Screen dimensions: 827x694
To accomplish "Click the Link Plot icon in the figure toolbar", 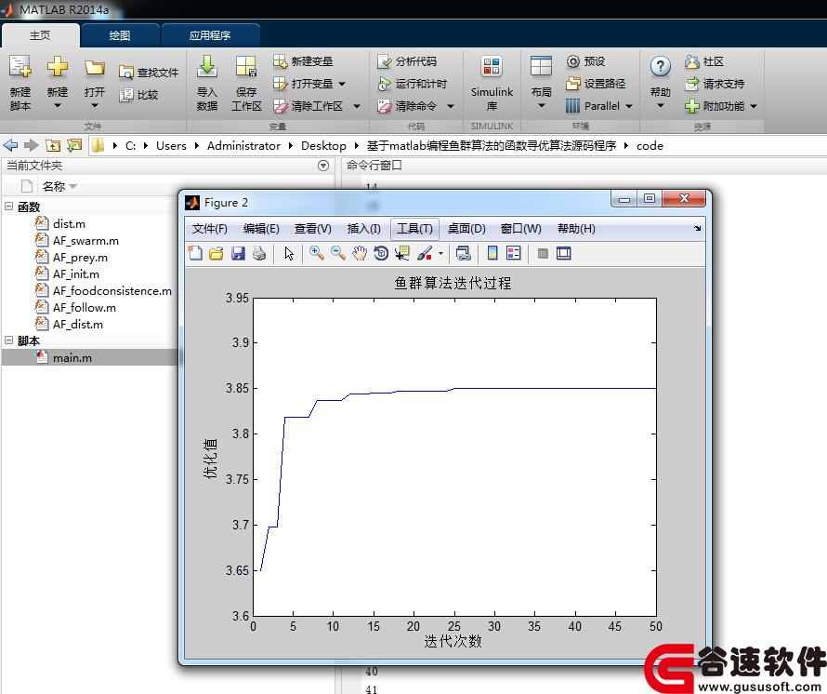I will click(x=463, y=254).
